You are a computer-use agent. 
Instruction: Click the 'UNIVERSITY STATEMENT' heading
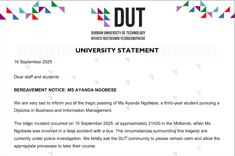pyautogui.click(x=117, y=50)
